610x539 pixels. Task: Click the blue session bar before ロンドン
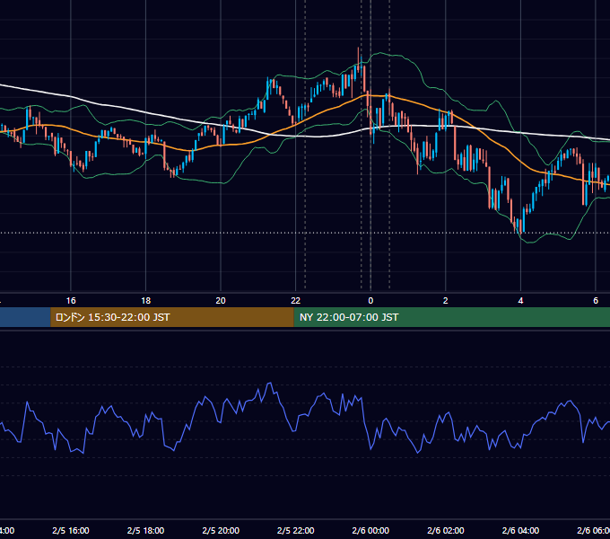click(x=25, y=317)
